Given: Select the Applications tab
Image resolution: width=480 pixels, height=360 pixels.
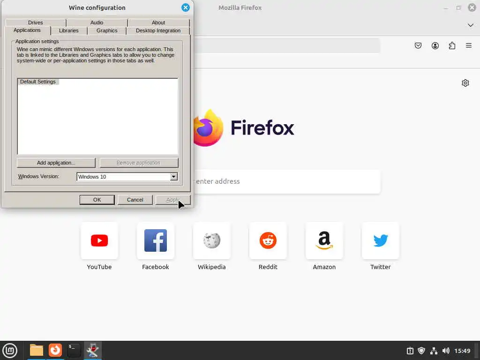Looking at the screenshot, I should [27, 30].
